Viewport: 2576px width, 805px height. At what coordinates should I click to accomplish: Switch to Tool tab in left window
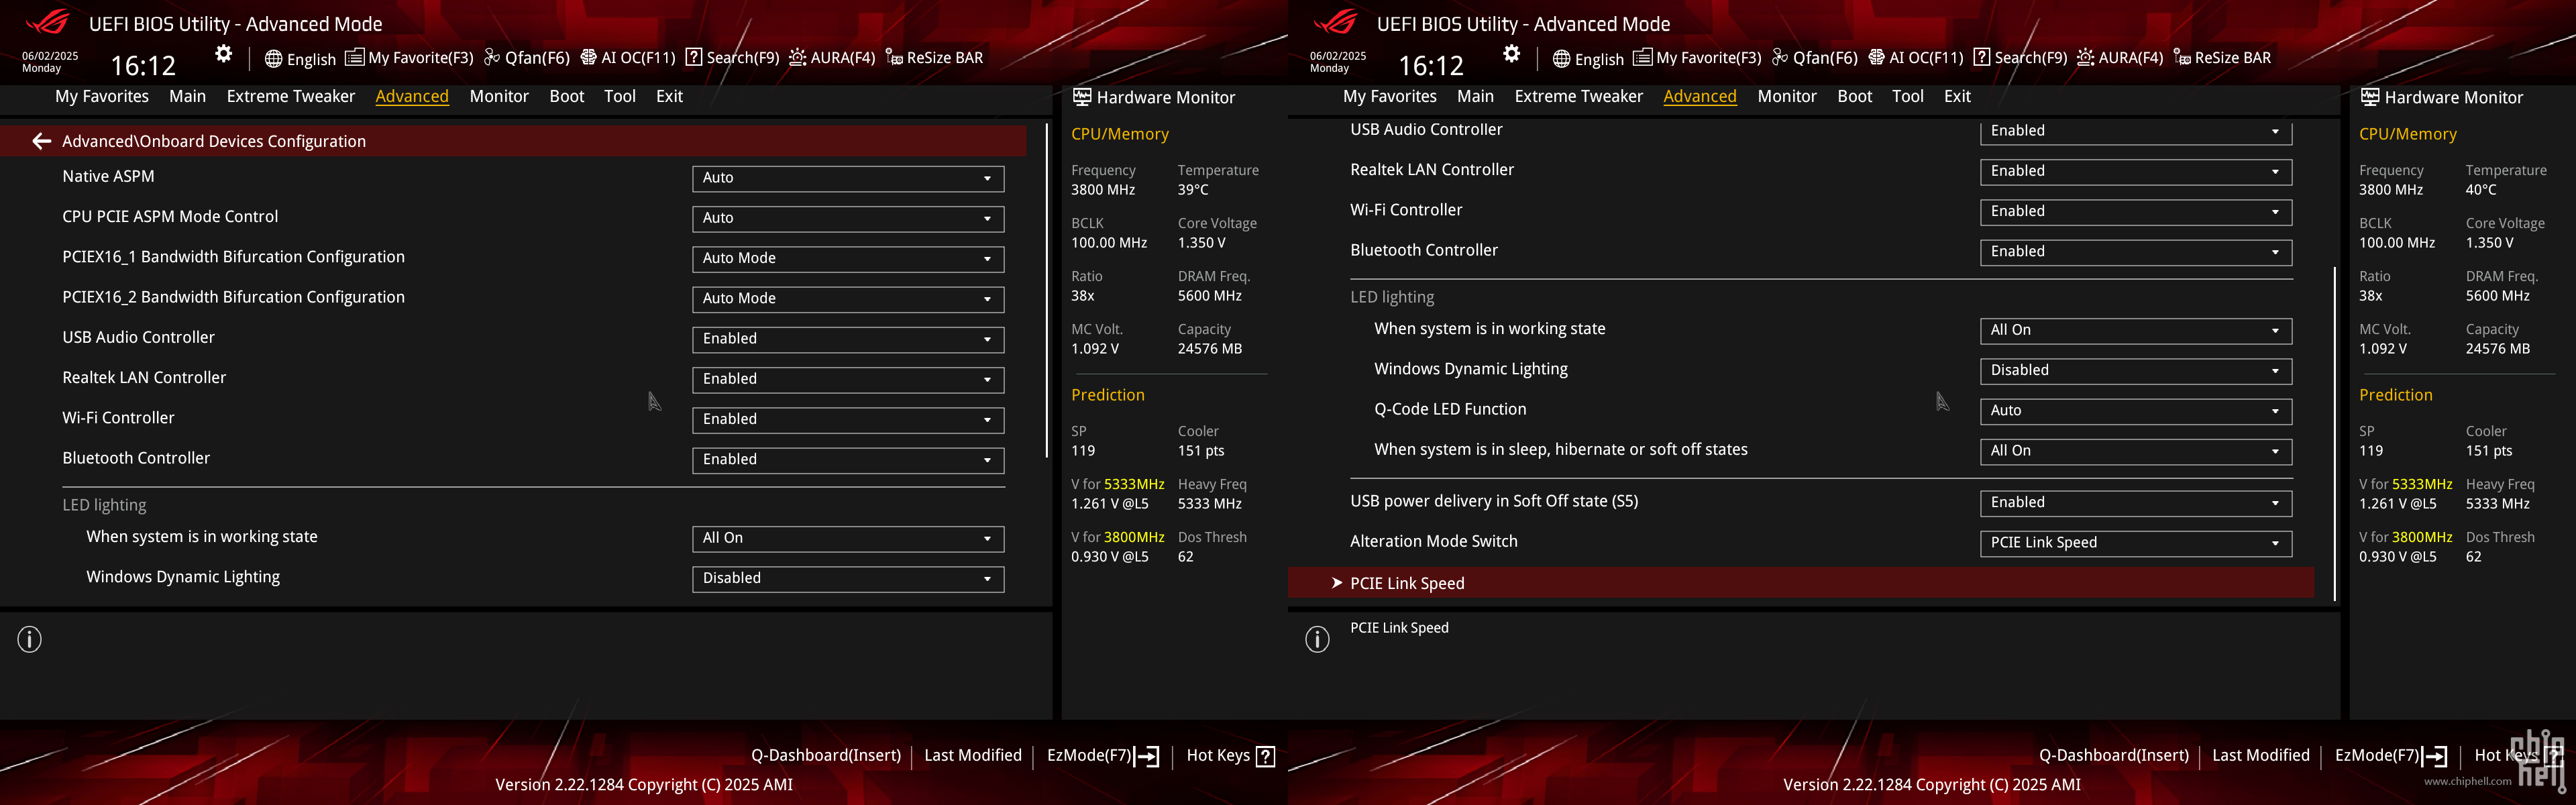click(x=620, y=96)
